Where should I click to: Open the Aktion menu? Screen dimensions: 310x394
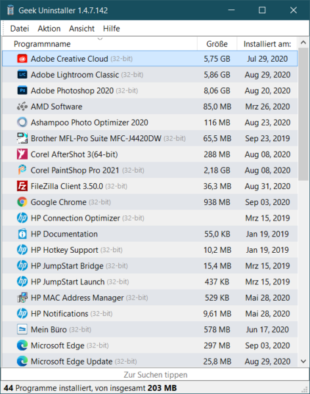49,29
